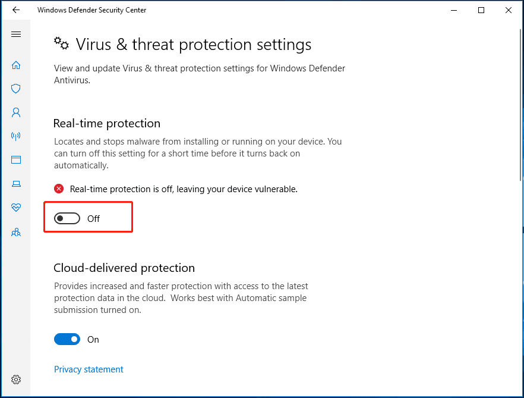Open Device security laptop icon
524x398 pixels.
pyautogui.click(x=16, y=184)
